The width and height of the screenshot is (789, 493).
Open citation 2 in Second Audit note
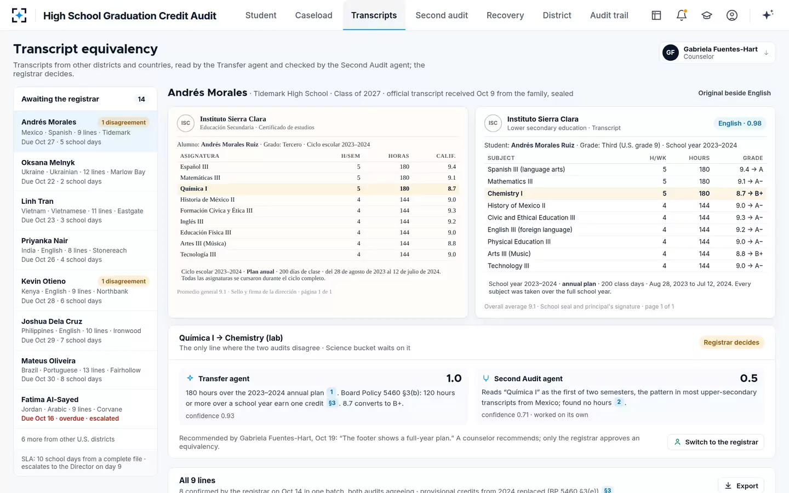(619, 402)
